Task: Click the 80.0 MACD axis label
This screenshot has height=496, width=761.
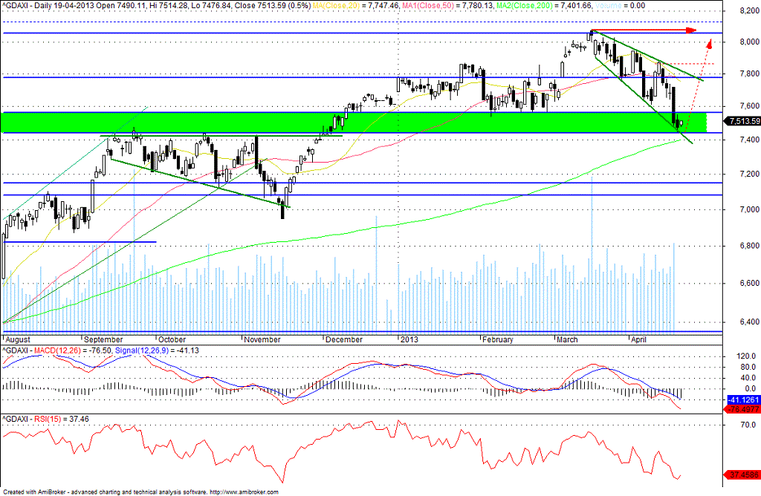Action: click(x=748, y=367)
